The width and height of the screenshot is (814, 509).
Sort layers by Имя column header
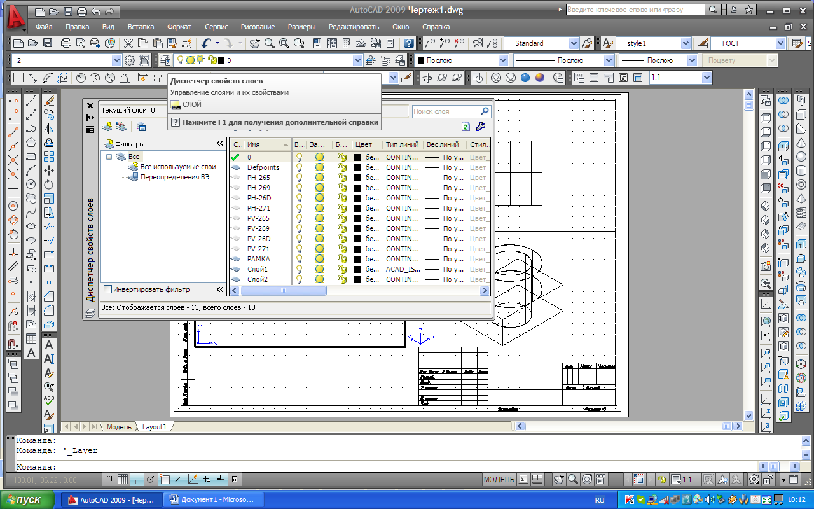click(x=268, y=144)
